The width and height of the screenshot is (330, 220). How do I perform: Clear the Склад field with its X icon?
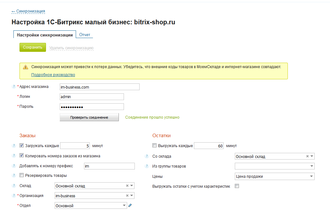tap(127, 186)
